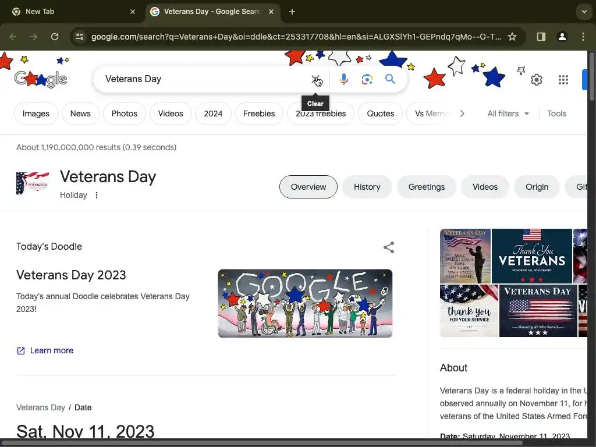This screenshot has height=447, width=596.
Task: Start voice search with microphone icon
Action: [x=343, y=79]
